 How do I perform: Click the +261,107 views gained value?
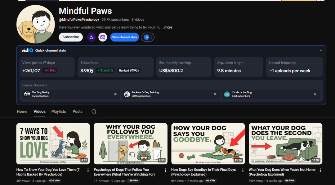(31, 71)
